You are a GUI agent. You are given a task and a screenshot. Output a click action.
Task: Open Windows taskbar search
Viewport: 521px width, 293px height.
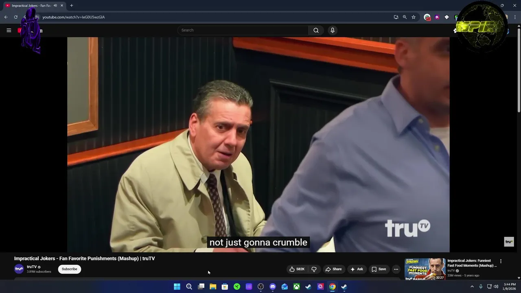click(189, 286)
